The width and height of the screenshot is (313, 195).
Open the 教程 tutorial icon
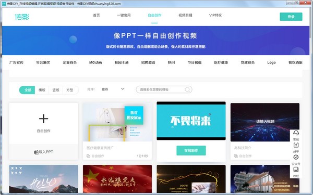[x=296, y=170]
